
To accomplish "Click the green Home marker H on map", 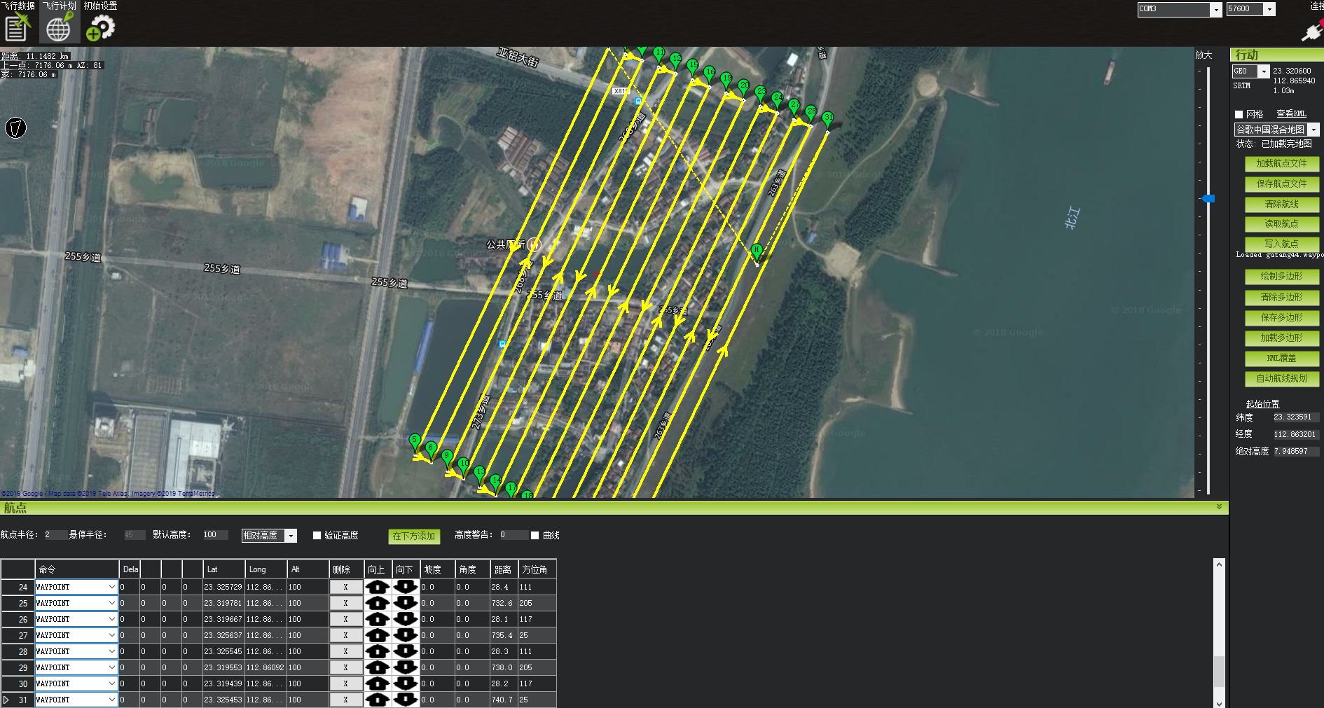I will coord(757,251).
